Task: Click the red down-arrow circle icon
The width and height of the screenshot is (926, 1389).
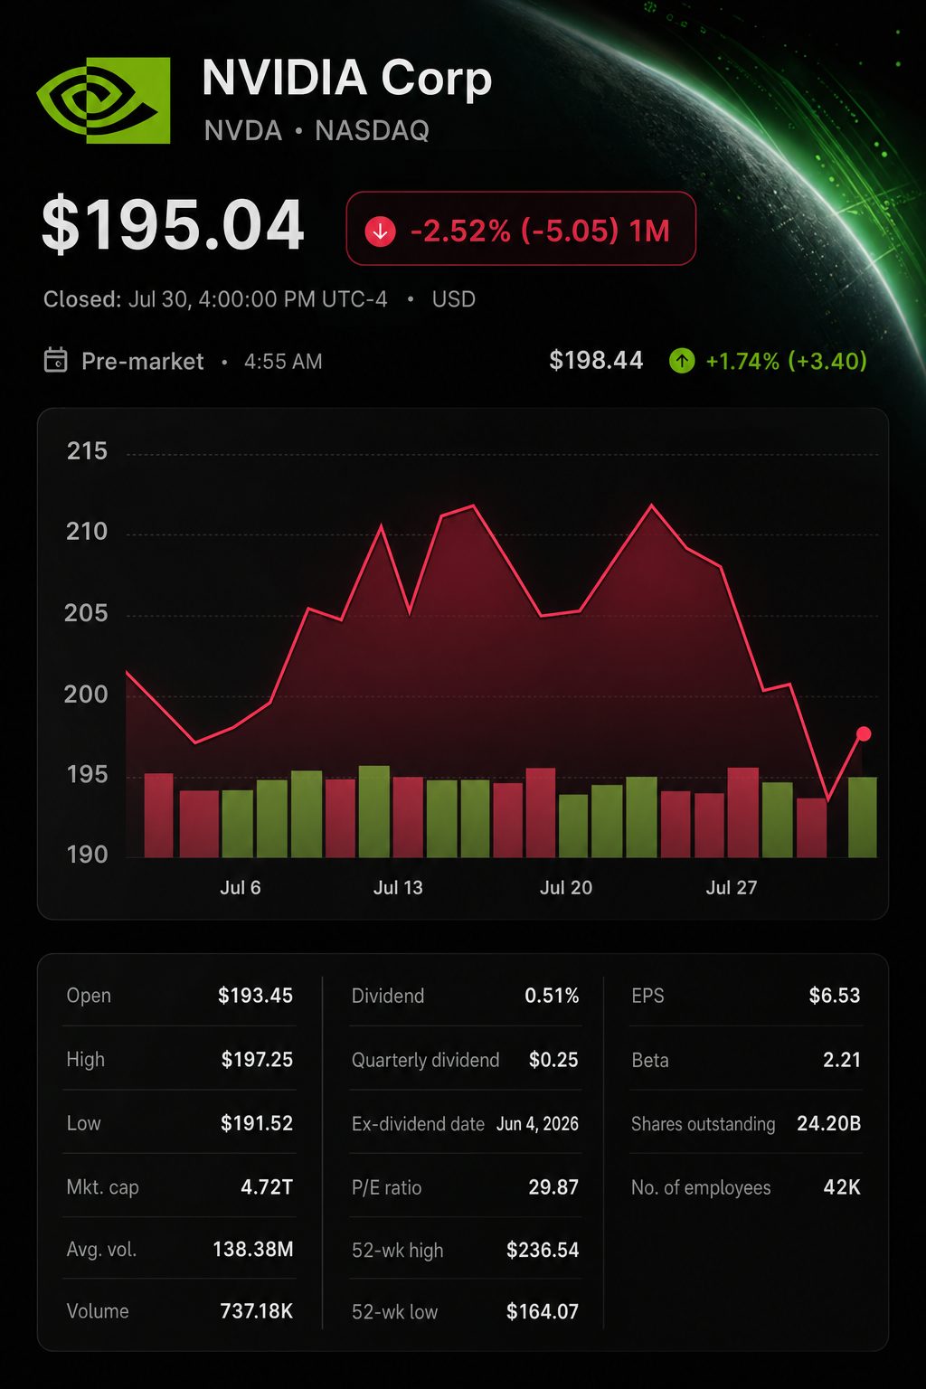Action: tap(380, 231)
